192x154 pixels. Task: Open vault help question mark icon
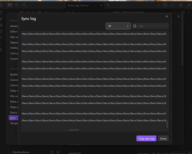[x=52, y=152]
